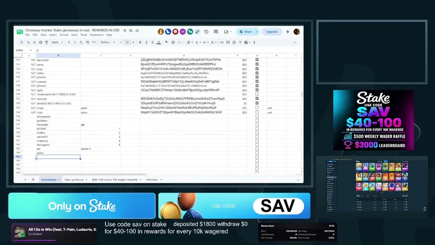Format the cell as percent
Screen dimensions: 435x245
(75, 42)
